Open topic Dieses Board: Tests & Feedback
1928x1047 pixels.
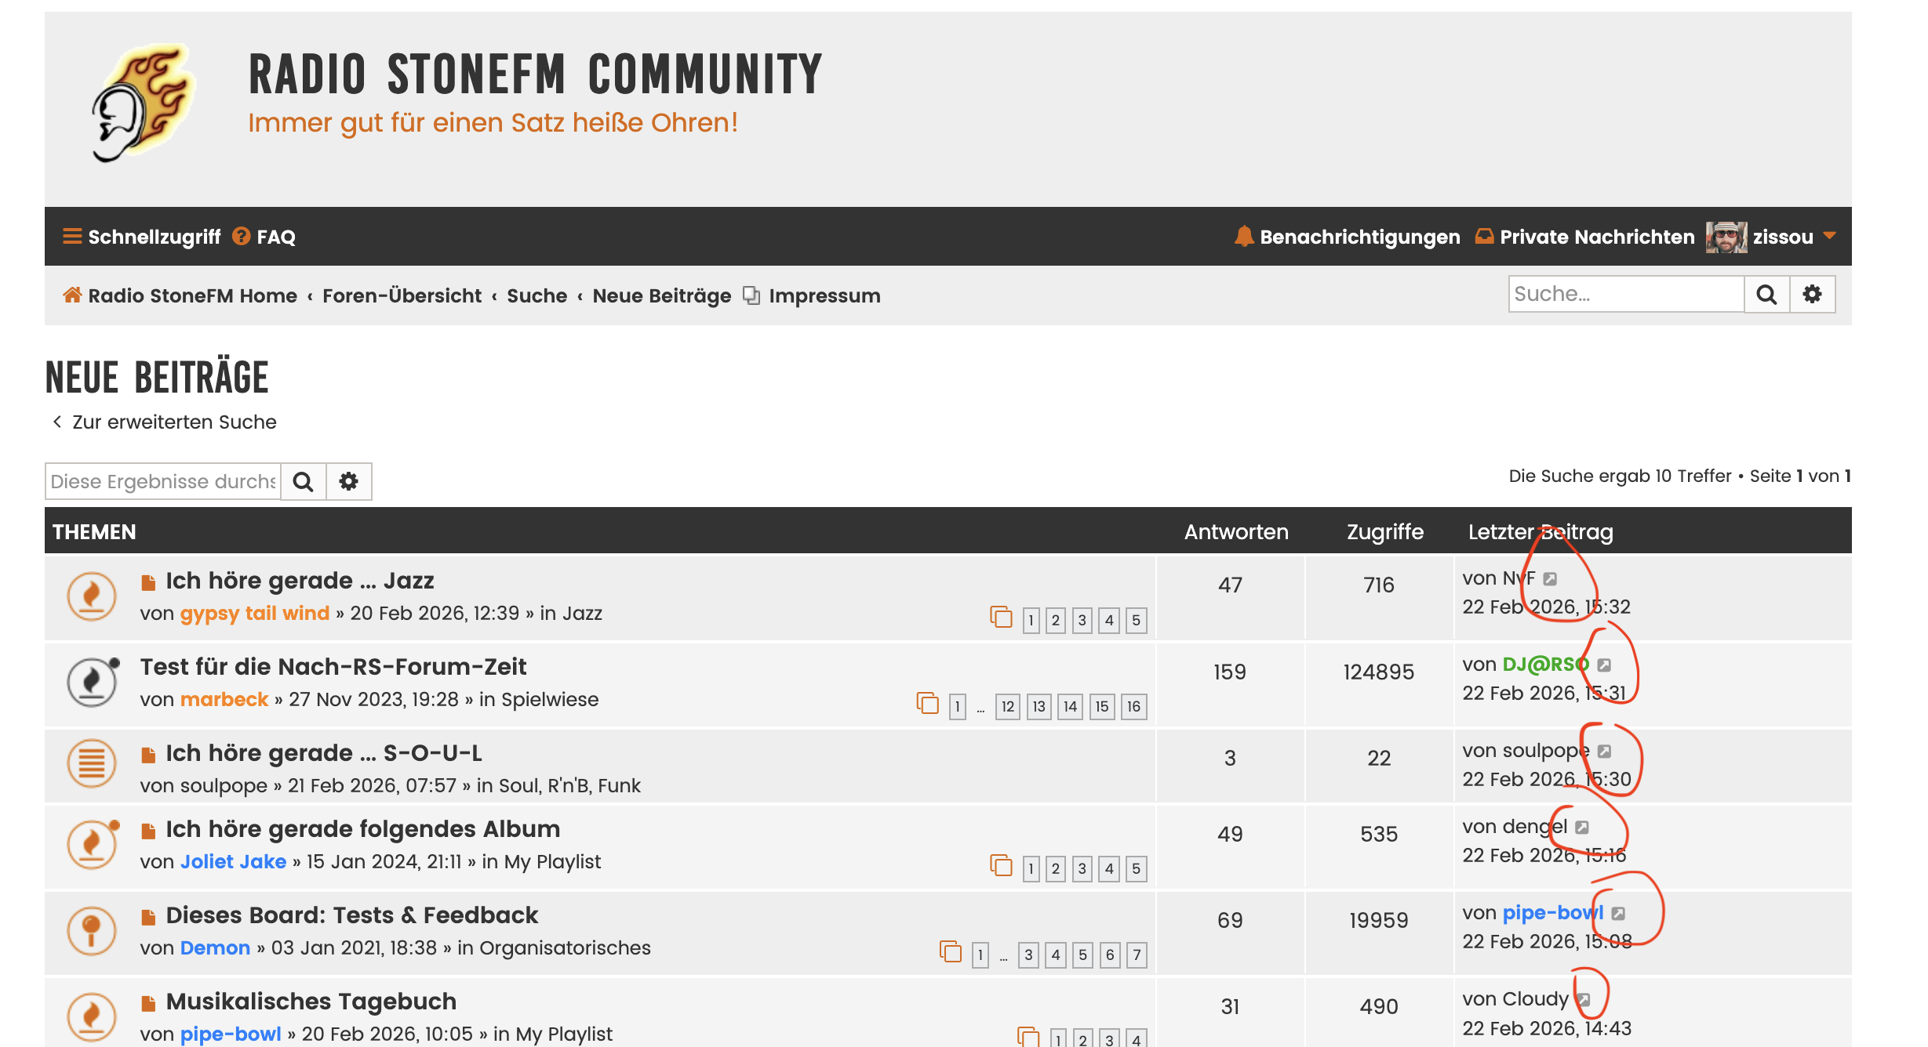(351, 915)
